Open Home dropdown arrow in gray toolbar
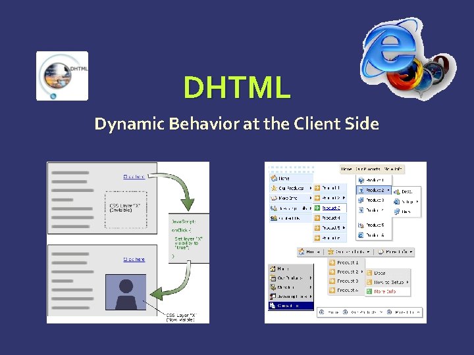 coord(319,252)
